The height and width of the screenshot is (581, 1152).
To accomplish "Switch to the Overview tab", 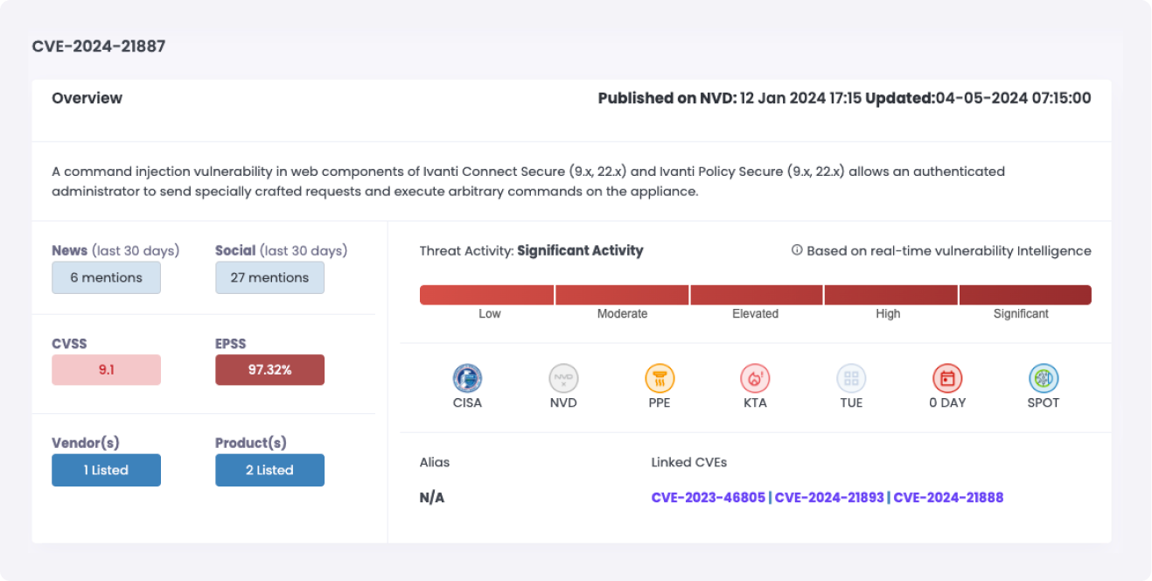I will (x=87, y=98).
